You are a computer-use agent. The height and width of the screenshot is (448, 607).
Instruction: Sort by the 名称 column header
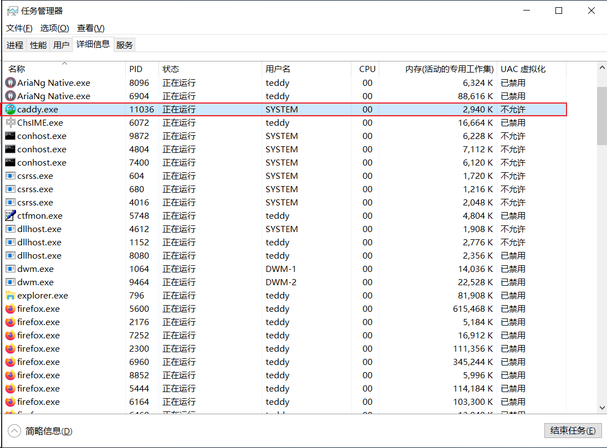tap(65, 69)
